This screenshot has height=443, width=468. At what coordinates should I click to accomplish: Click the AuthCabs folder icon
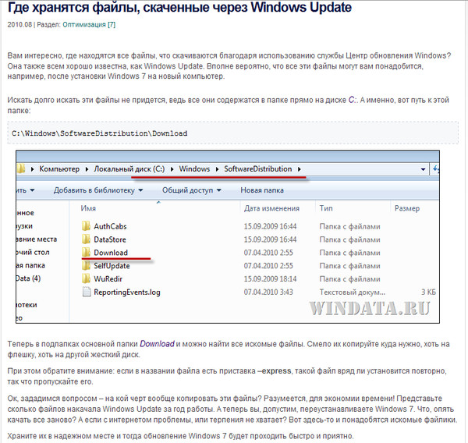tap(86, 226)
